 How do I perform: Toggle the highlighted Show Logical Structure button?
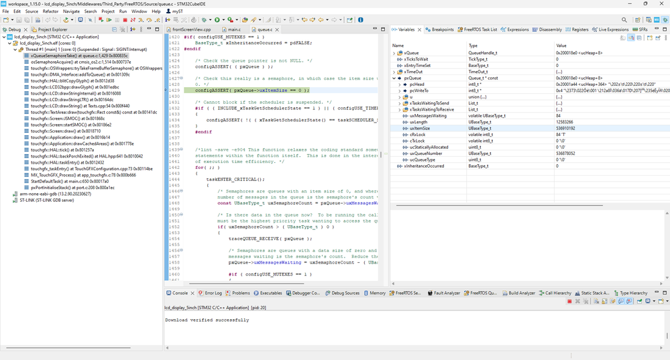click(630, 39)
